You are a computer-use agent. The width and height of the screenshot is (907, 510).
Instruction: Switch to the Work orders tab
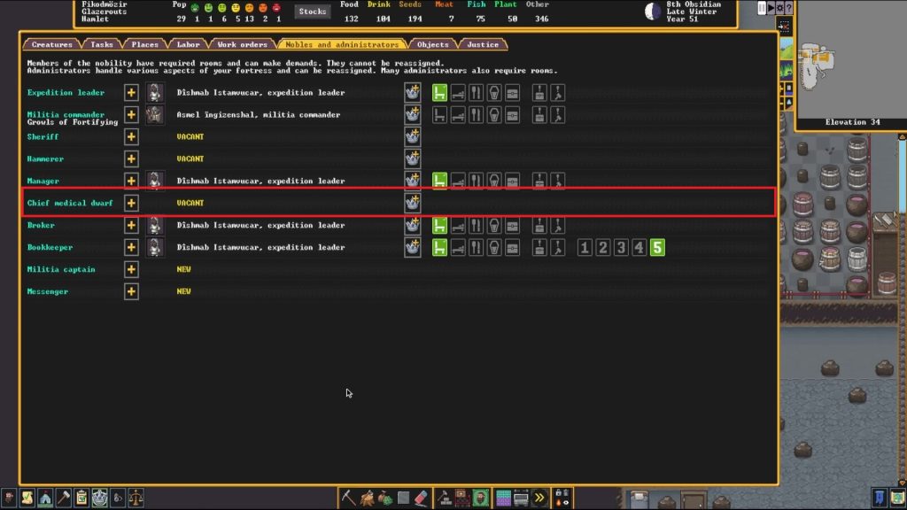pyautogui.click(x=243, y=44)
